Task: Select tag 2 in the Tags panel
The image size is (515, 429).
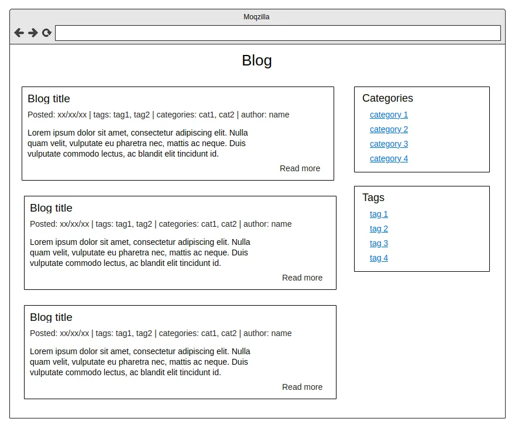Action: pos(379,229)
